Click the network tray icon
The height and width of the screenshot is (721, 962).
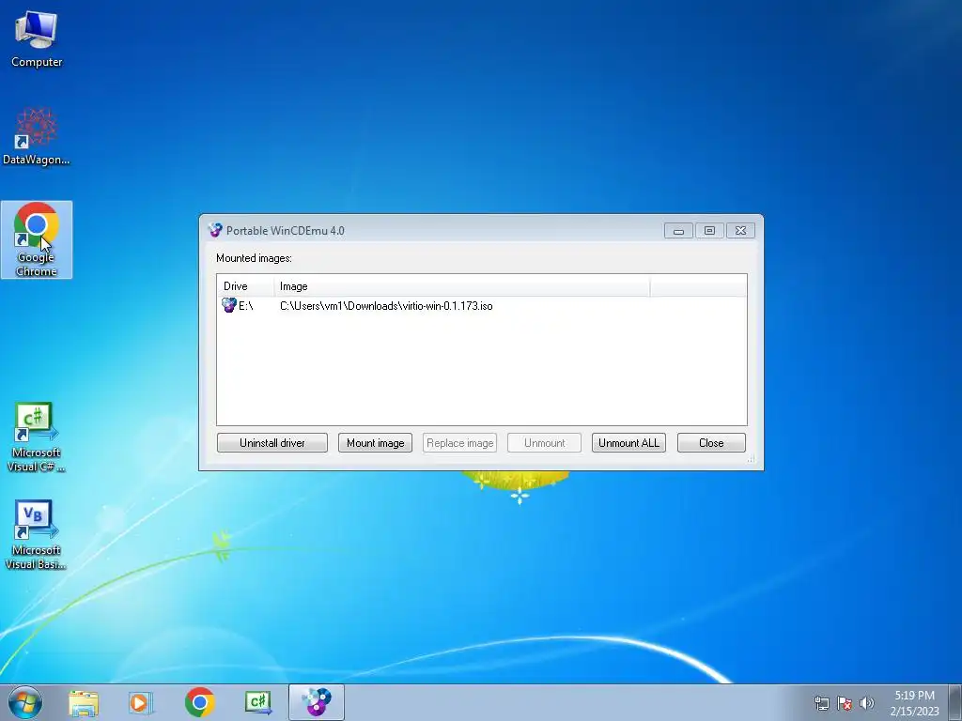pos(821,703)
